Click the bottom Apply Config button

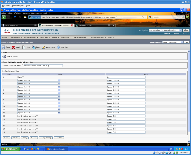click(x=46, y=138)
